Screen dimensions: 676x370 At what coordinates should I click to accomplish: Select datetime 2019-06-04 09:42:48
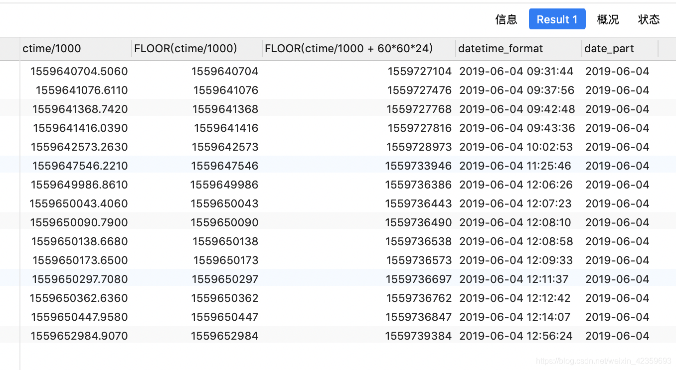click(x=517, y=109)
